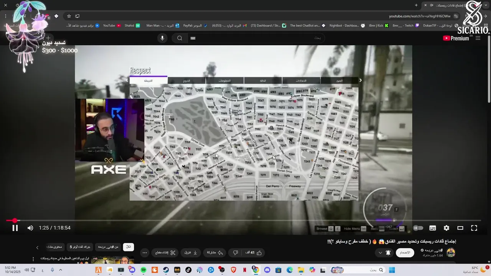Screen dimensions: 491x276
Task: Open Windows Start menu
Action: [392, 270]
